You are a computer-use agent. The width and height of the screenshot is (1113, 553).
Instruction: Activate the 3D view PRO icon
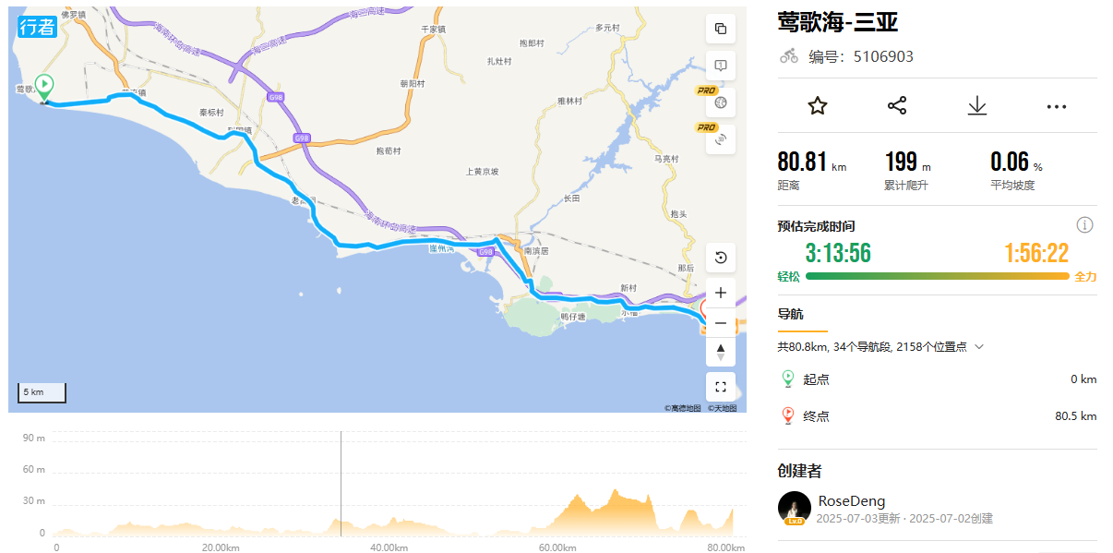coord(720,139)
